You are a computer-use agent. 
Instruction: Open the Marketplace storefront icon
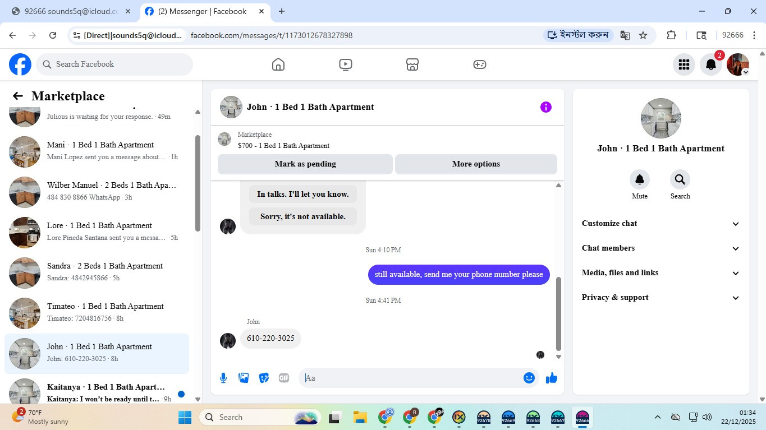(412, 64)
